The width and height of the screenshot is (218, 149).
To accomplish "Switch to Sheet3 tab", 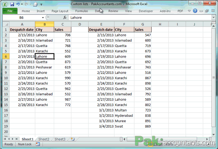I will coord(60,139).
